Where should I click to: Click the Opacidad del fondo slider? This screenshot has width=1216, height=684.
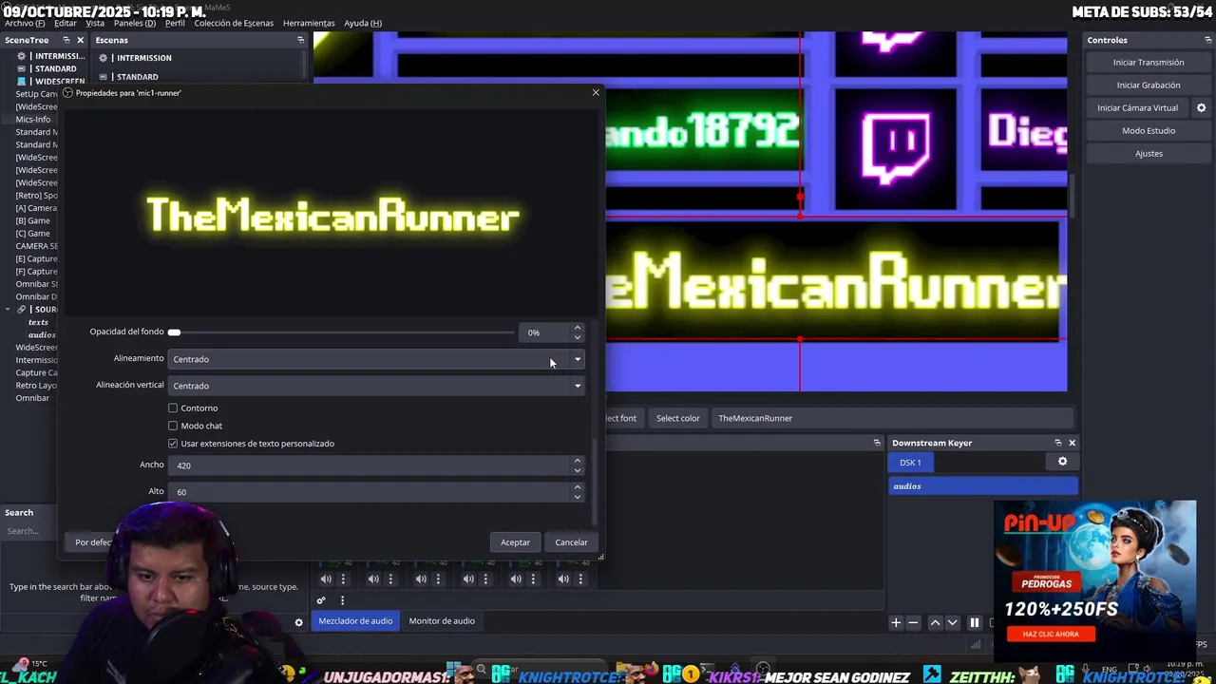pyautogui.click(x=342, y=332)
